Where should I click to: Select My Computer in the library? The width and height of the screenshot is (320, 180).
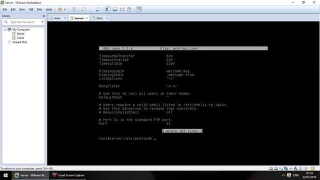[x=21, y=29]
